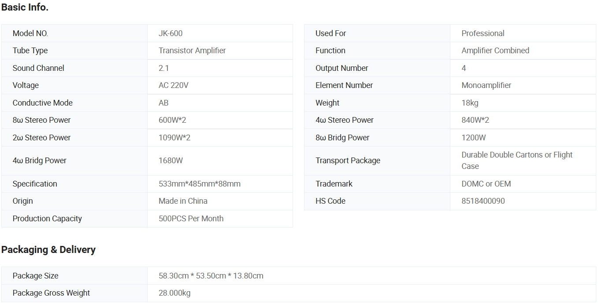Image resolution: width=598 pixels, height=304 pixels.
Task: Click the Packaging & Delivery heading
Action: pyautogui.click(x=48, y=250)
